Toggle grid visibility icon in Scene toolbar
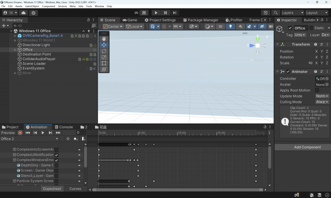Screen dimensions: 331x198 coord(153,27)
